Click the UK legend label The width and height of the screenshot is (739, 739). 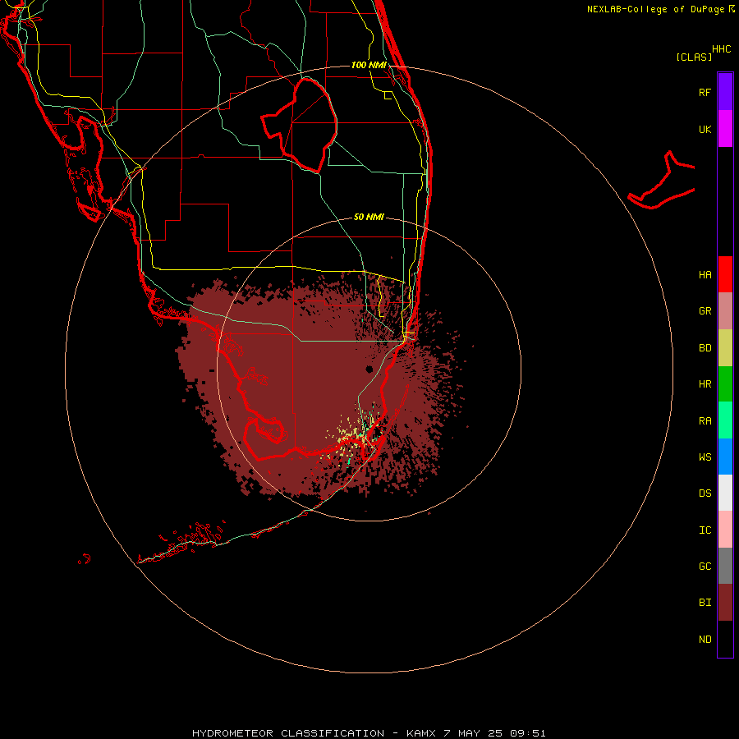pos(705,129)
